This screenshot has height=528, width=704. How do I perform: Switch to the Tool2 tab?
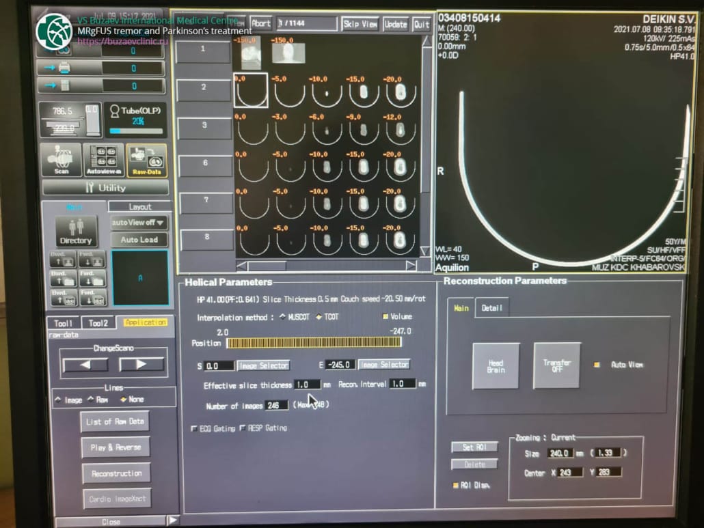pos(98,323)
